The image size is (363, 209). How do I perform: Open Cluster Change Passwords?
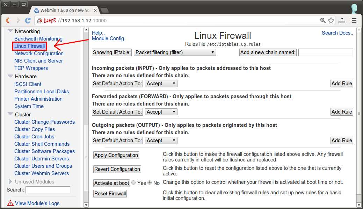[x=44, y=122]
